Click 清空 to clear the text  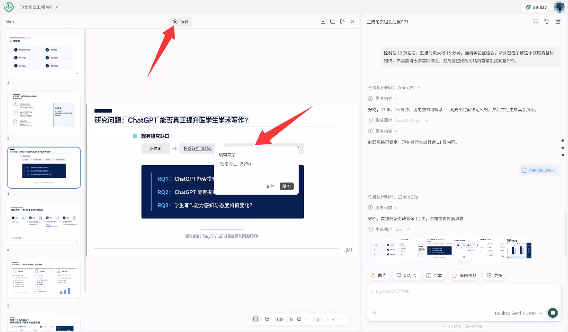(269, 186)
